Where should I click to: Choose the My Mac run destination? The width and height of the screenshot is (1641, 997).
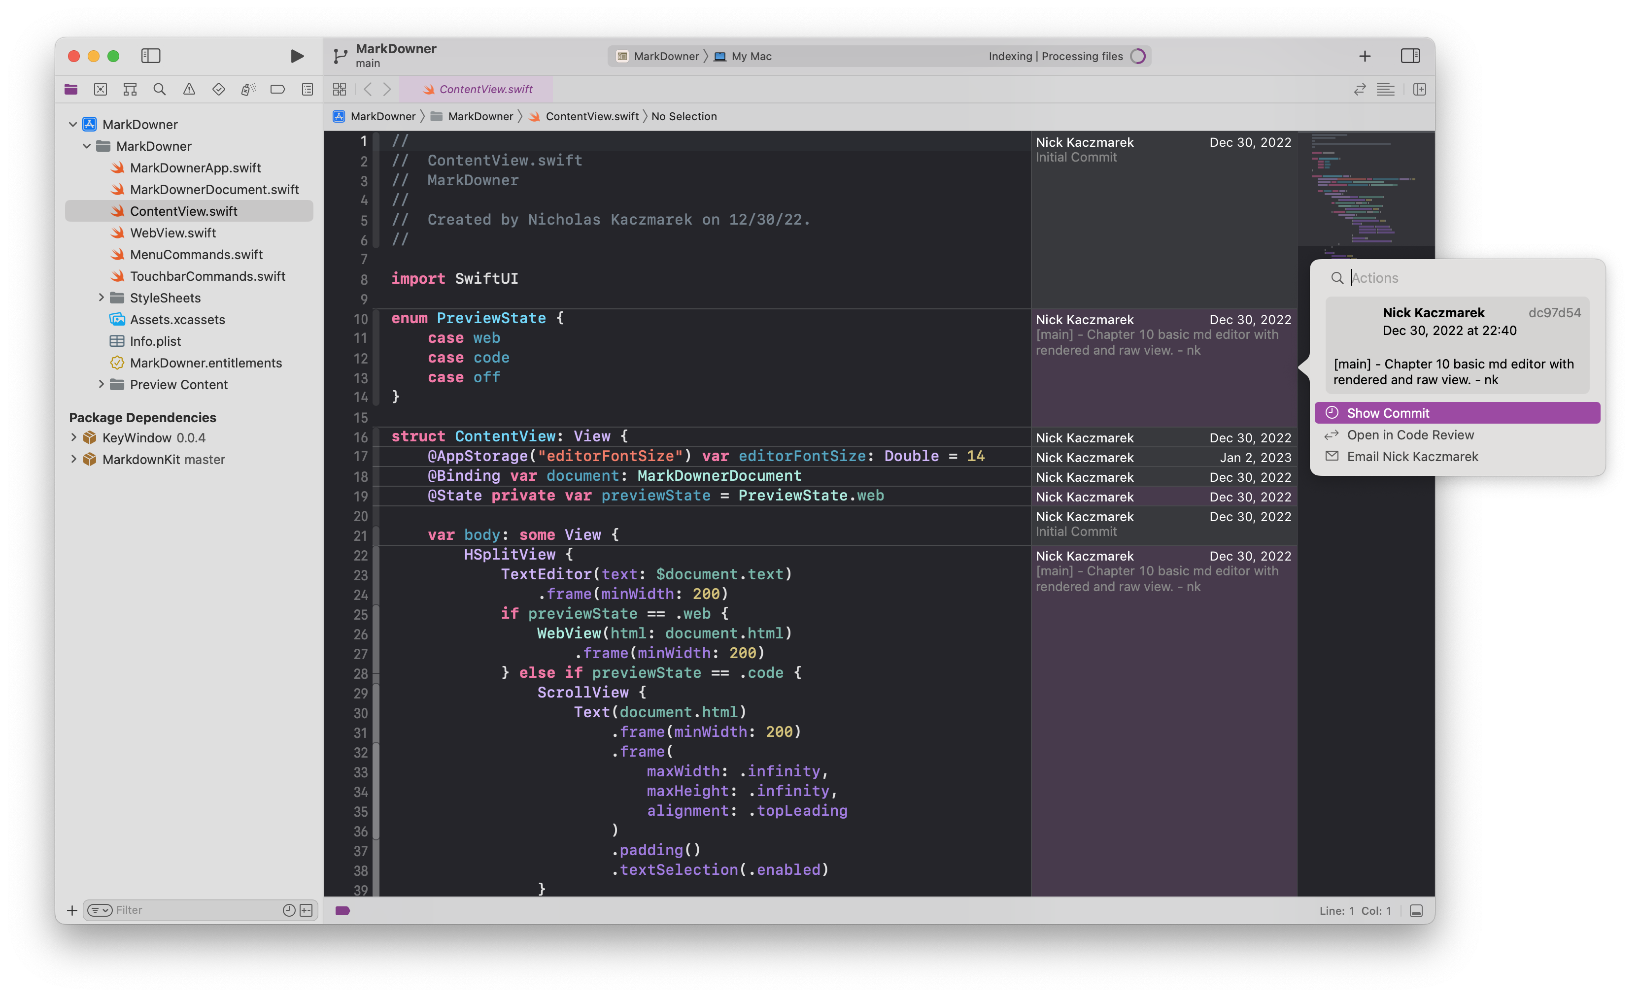pyautogui.click(x=743, y=57)
